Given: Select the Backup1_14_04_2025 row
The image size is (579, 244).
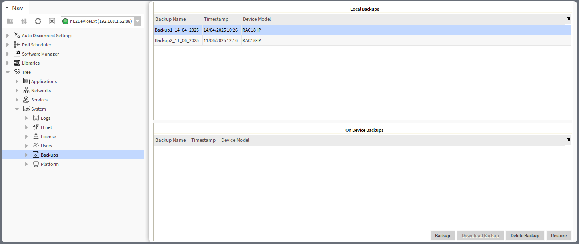Looking at the screenshot, I should tap(177, 30).
